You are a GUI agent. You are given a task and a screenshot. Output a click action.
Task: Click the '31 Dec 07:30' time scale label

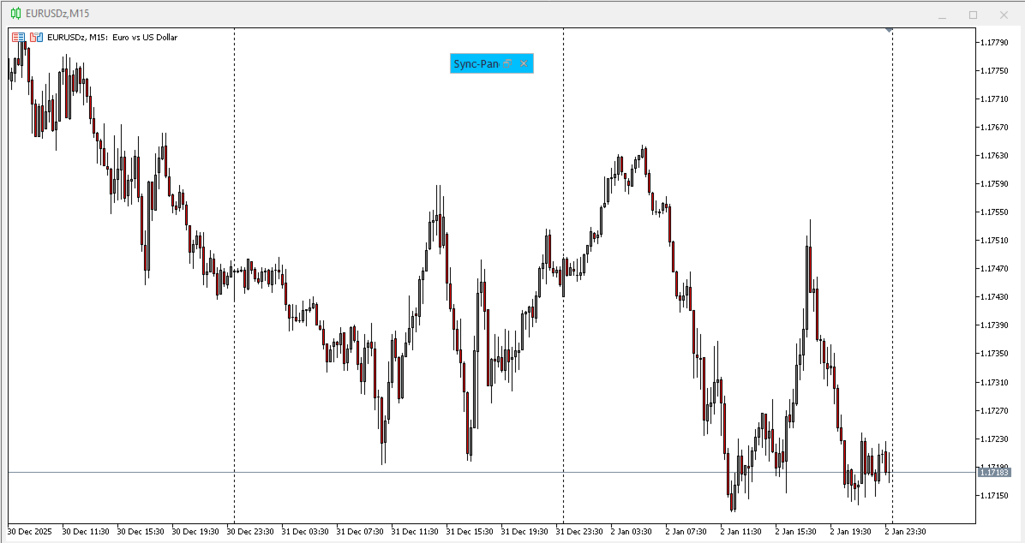tap(360, 532)
